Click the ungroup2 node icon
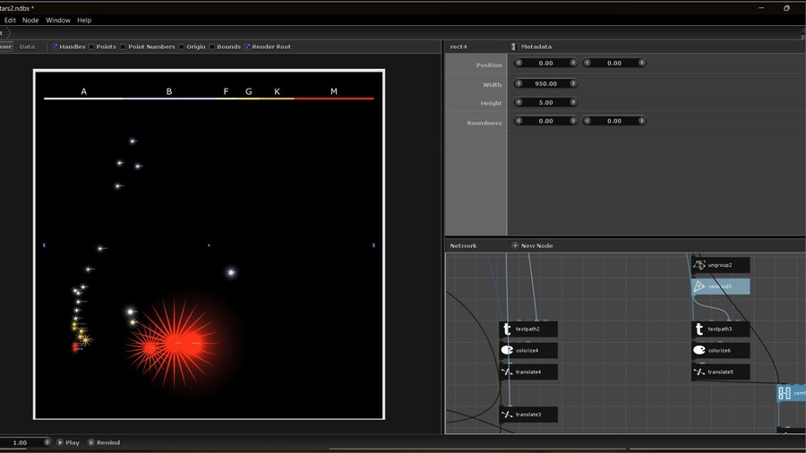Viewport: 806px width, 453px height. [x=699, y=265]
